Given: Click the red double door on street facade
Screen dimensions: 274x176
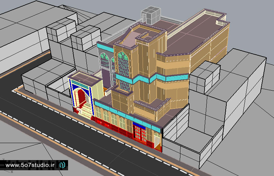Looking at the screenshot, I should point(139,133).
